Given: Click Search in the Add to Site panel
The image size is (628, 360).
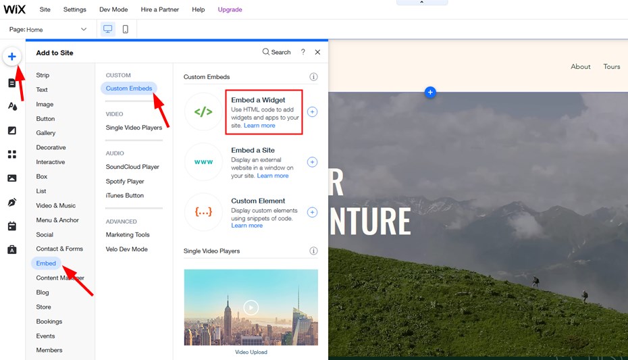Looking at the screenshot, I should 276,52.
